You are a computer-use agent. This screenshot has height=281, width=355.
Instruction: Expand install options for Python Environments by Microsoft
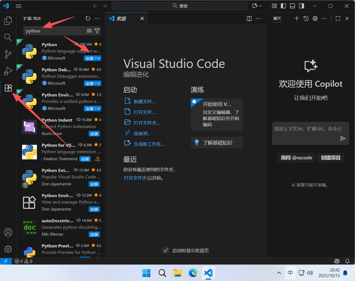[98, 108]
